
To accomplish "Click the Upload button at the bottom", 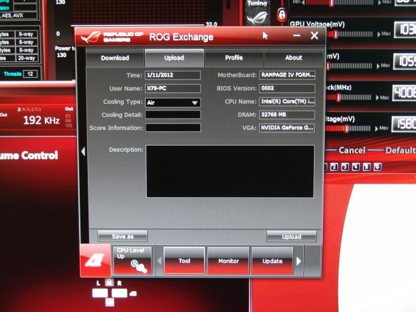I will [291, 236].
